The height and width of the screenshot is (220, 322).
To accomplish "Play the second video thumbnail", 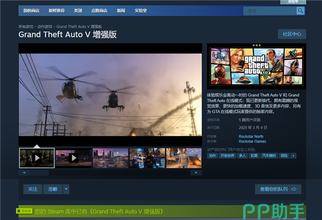I will tap(74, 158).
